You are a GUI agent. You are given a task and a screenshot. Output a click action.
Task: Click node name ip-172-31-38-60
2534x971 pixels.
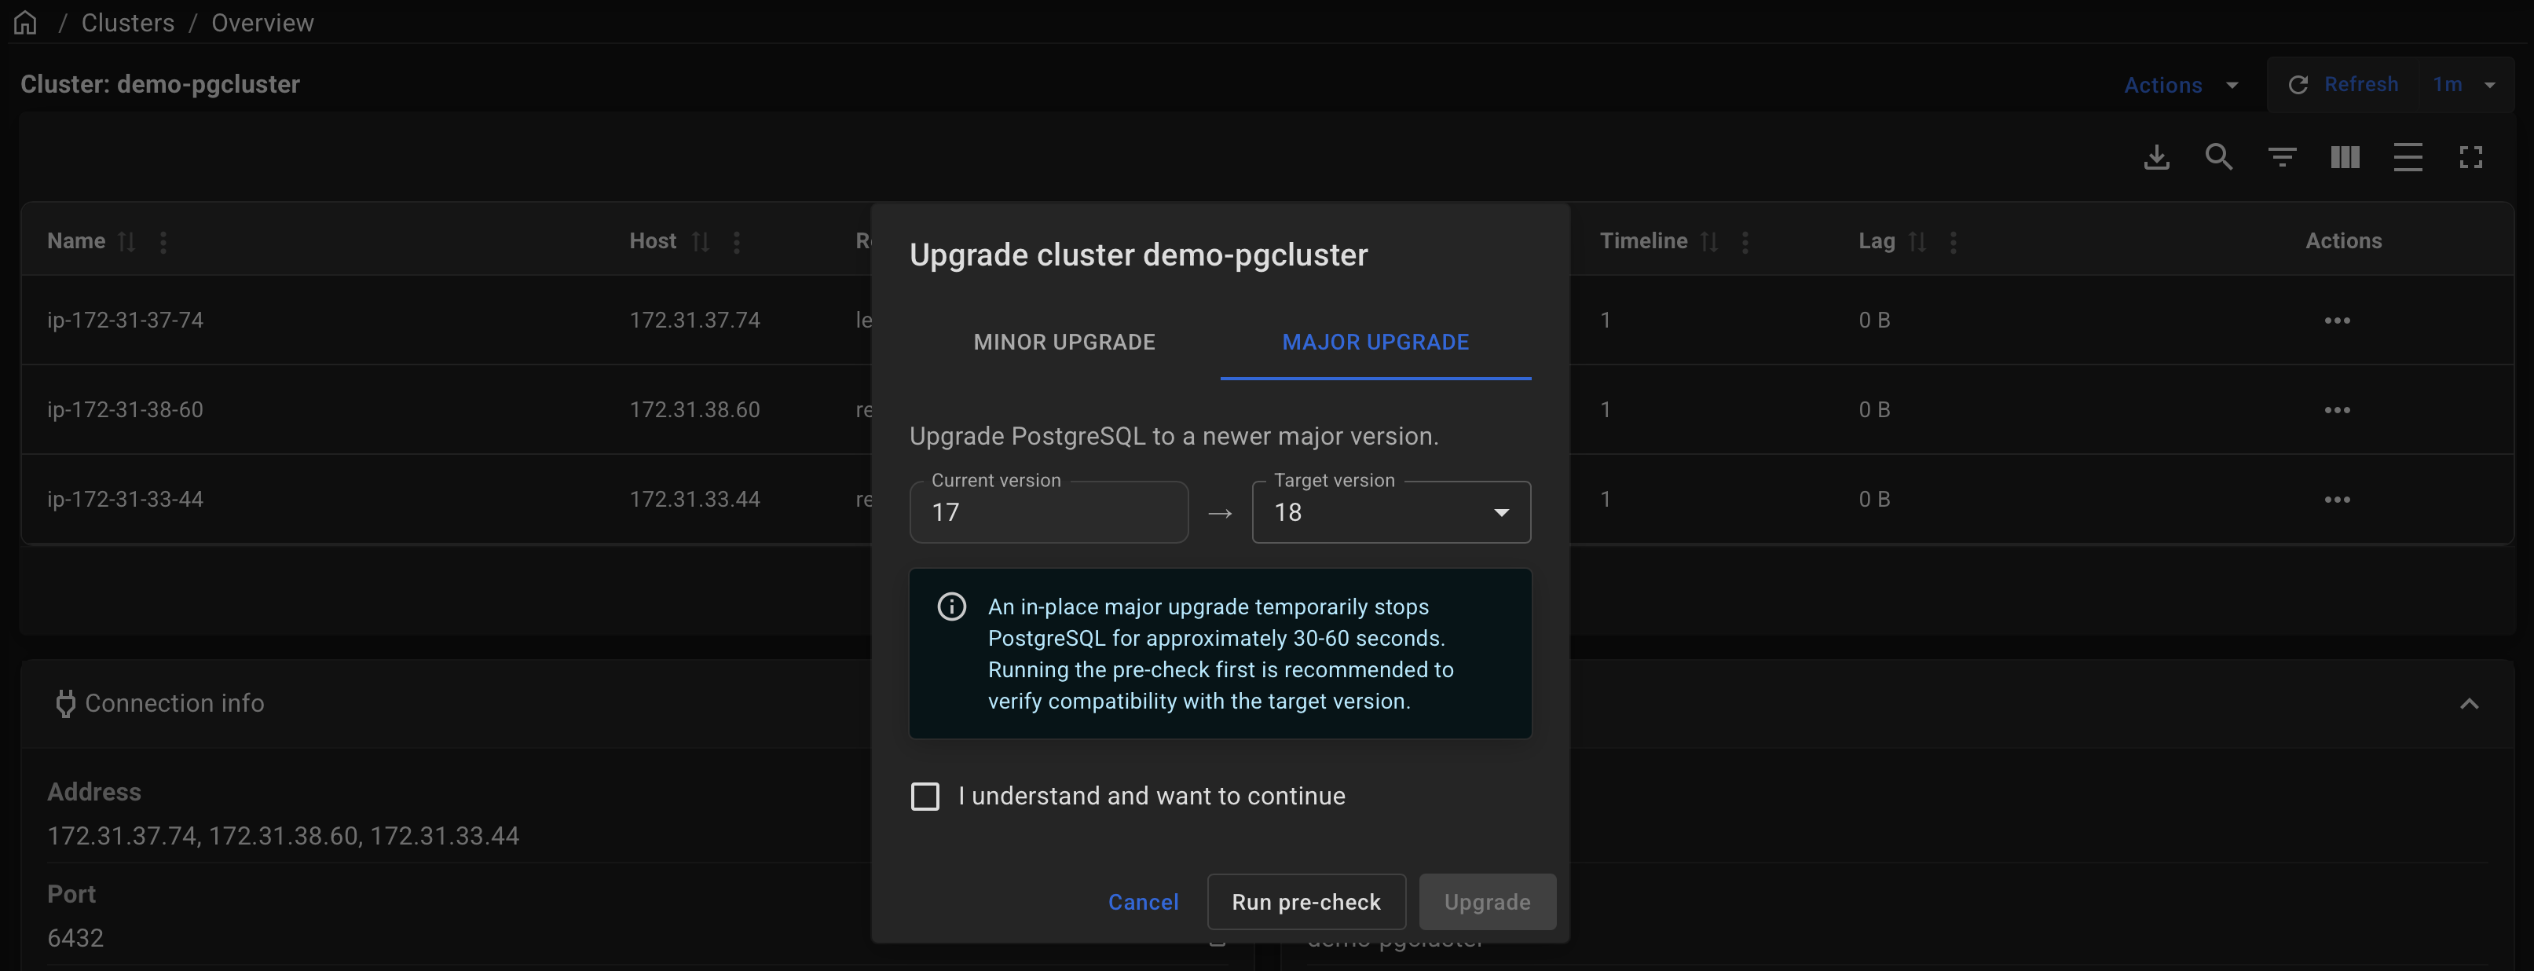pyautogui.click(x=125, y=410)
